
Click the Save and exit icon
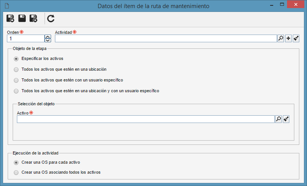point(33,18)
